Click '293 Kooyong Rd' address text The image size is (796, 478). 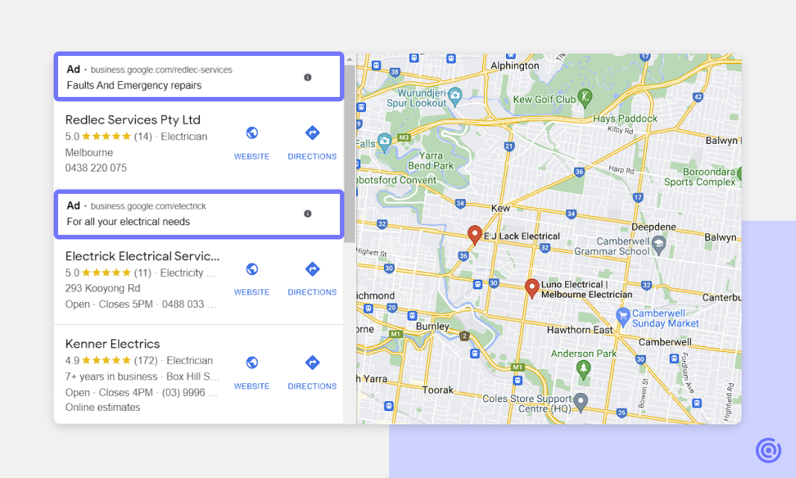(103, 289)
